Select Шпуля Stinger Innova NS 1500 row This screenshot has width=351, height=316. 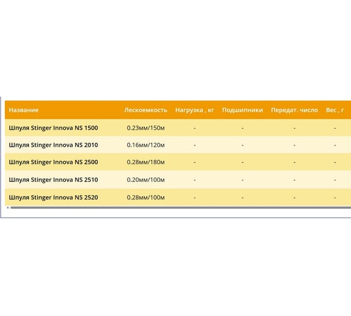[178, 128]
